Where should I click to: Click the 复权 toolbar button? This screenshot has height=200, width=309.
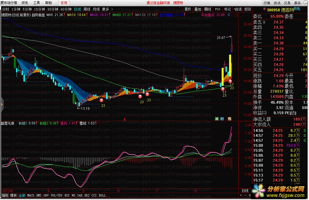188,9
